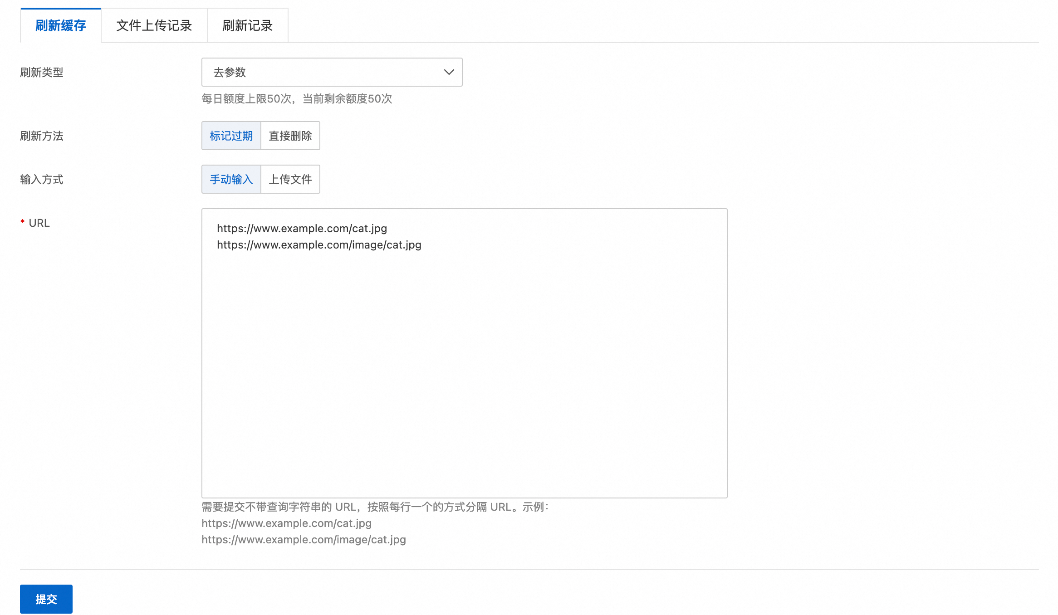The image size is (1058, 615).
Task: Choose 手动输入 input mode
Action: click(231, 179)
